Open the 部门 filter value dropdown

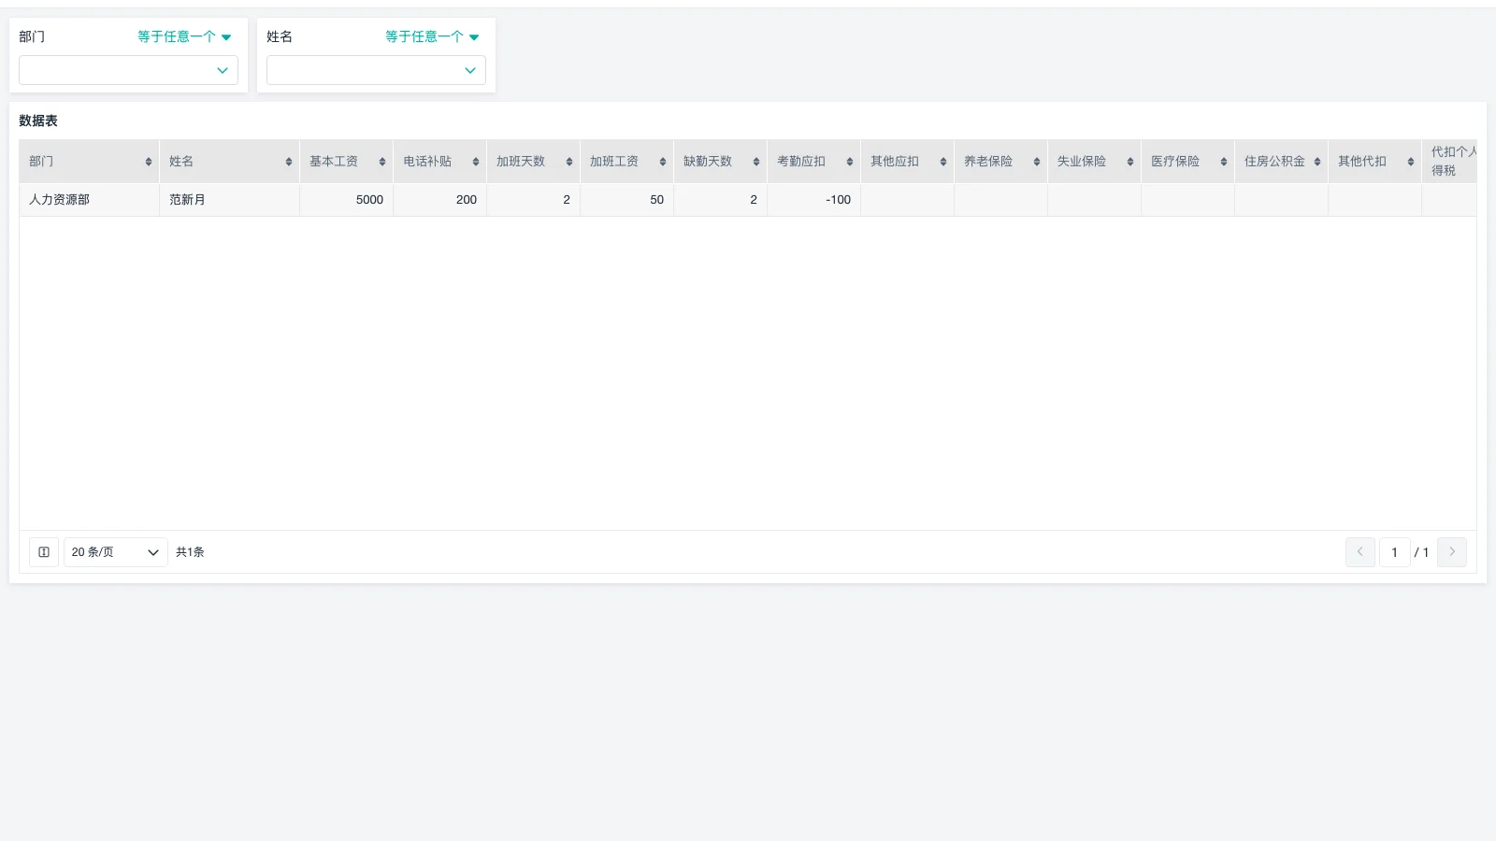tap(128, 70)
